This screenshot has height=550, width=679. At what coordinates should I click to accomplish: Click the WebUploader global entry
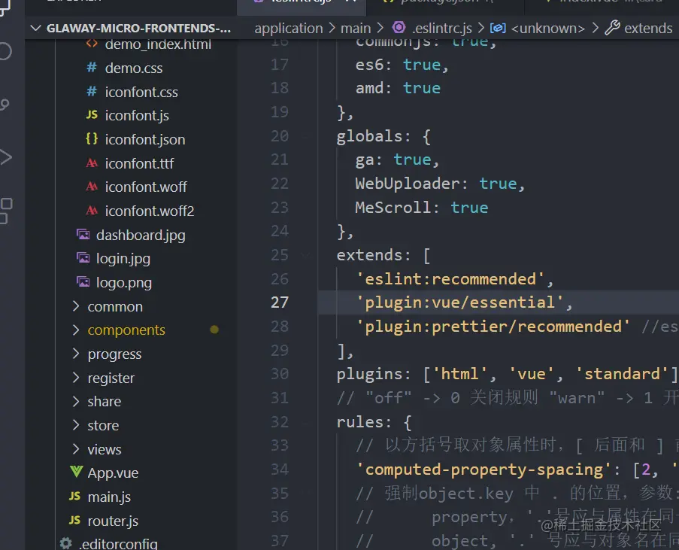(x=407, y=184)
